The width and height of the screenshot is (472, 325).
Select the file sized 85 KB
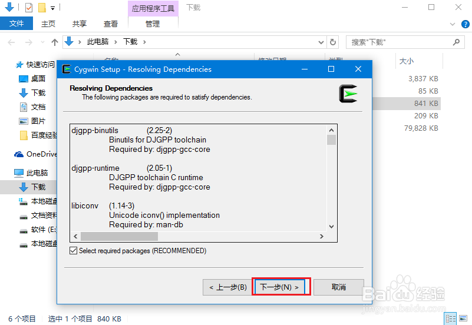click(x=428, y=91)
